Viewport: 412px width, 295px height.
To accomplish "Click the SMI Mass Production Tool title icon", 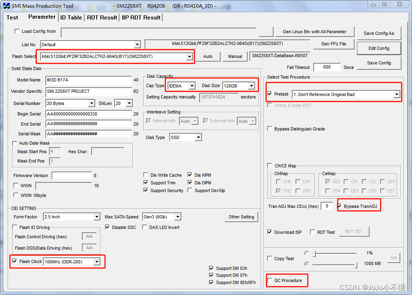I will [6, 6].
